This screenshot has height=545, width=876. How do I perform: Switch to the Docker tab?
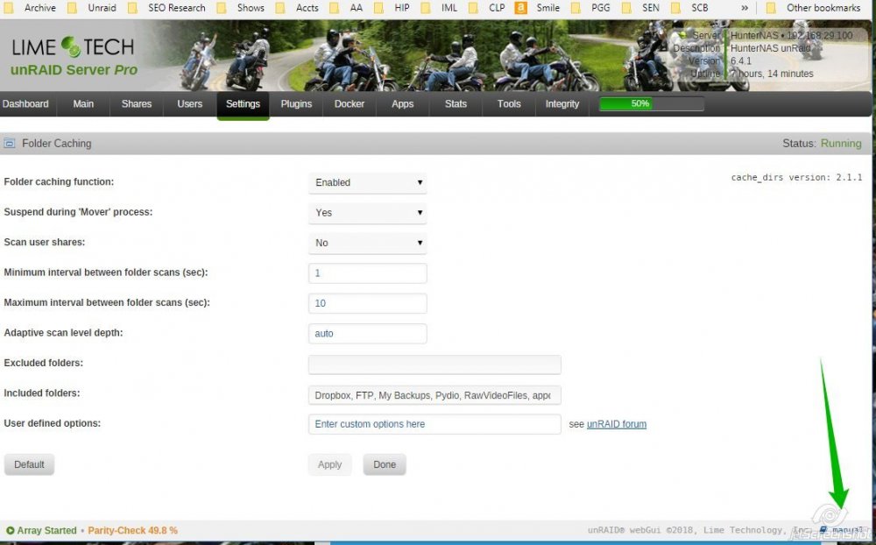pos(350,104)
